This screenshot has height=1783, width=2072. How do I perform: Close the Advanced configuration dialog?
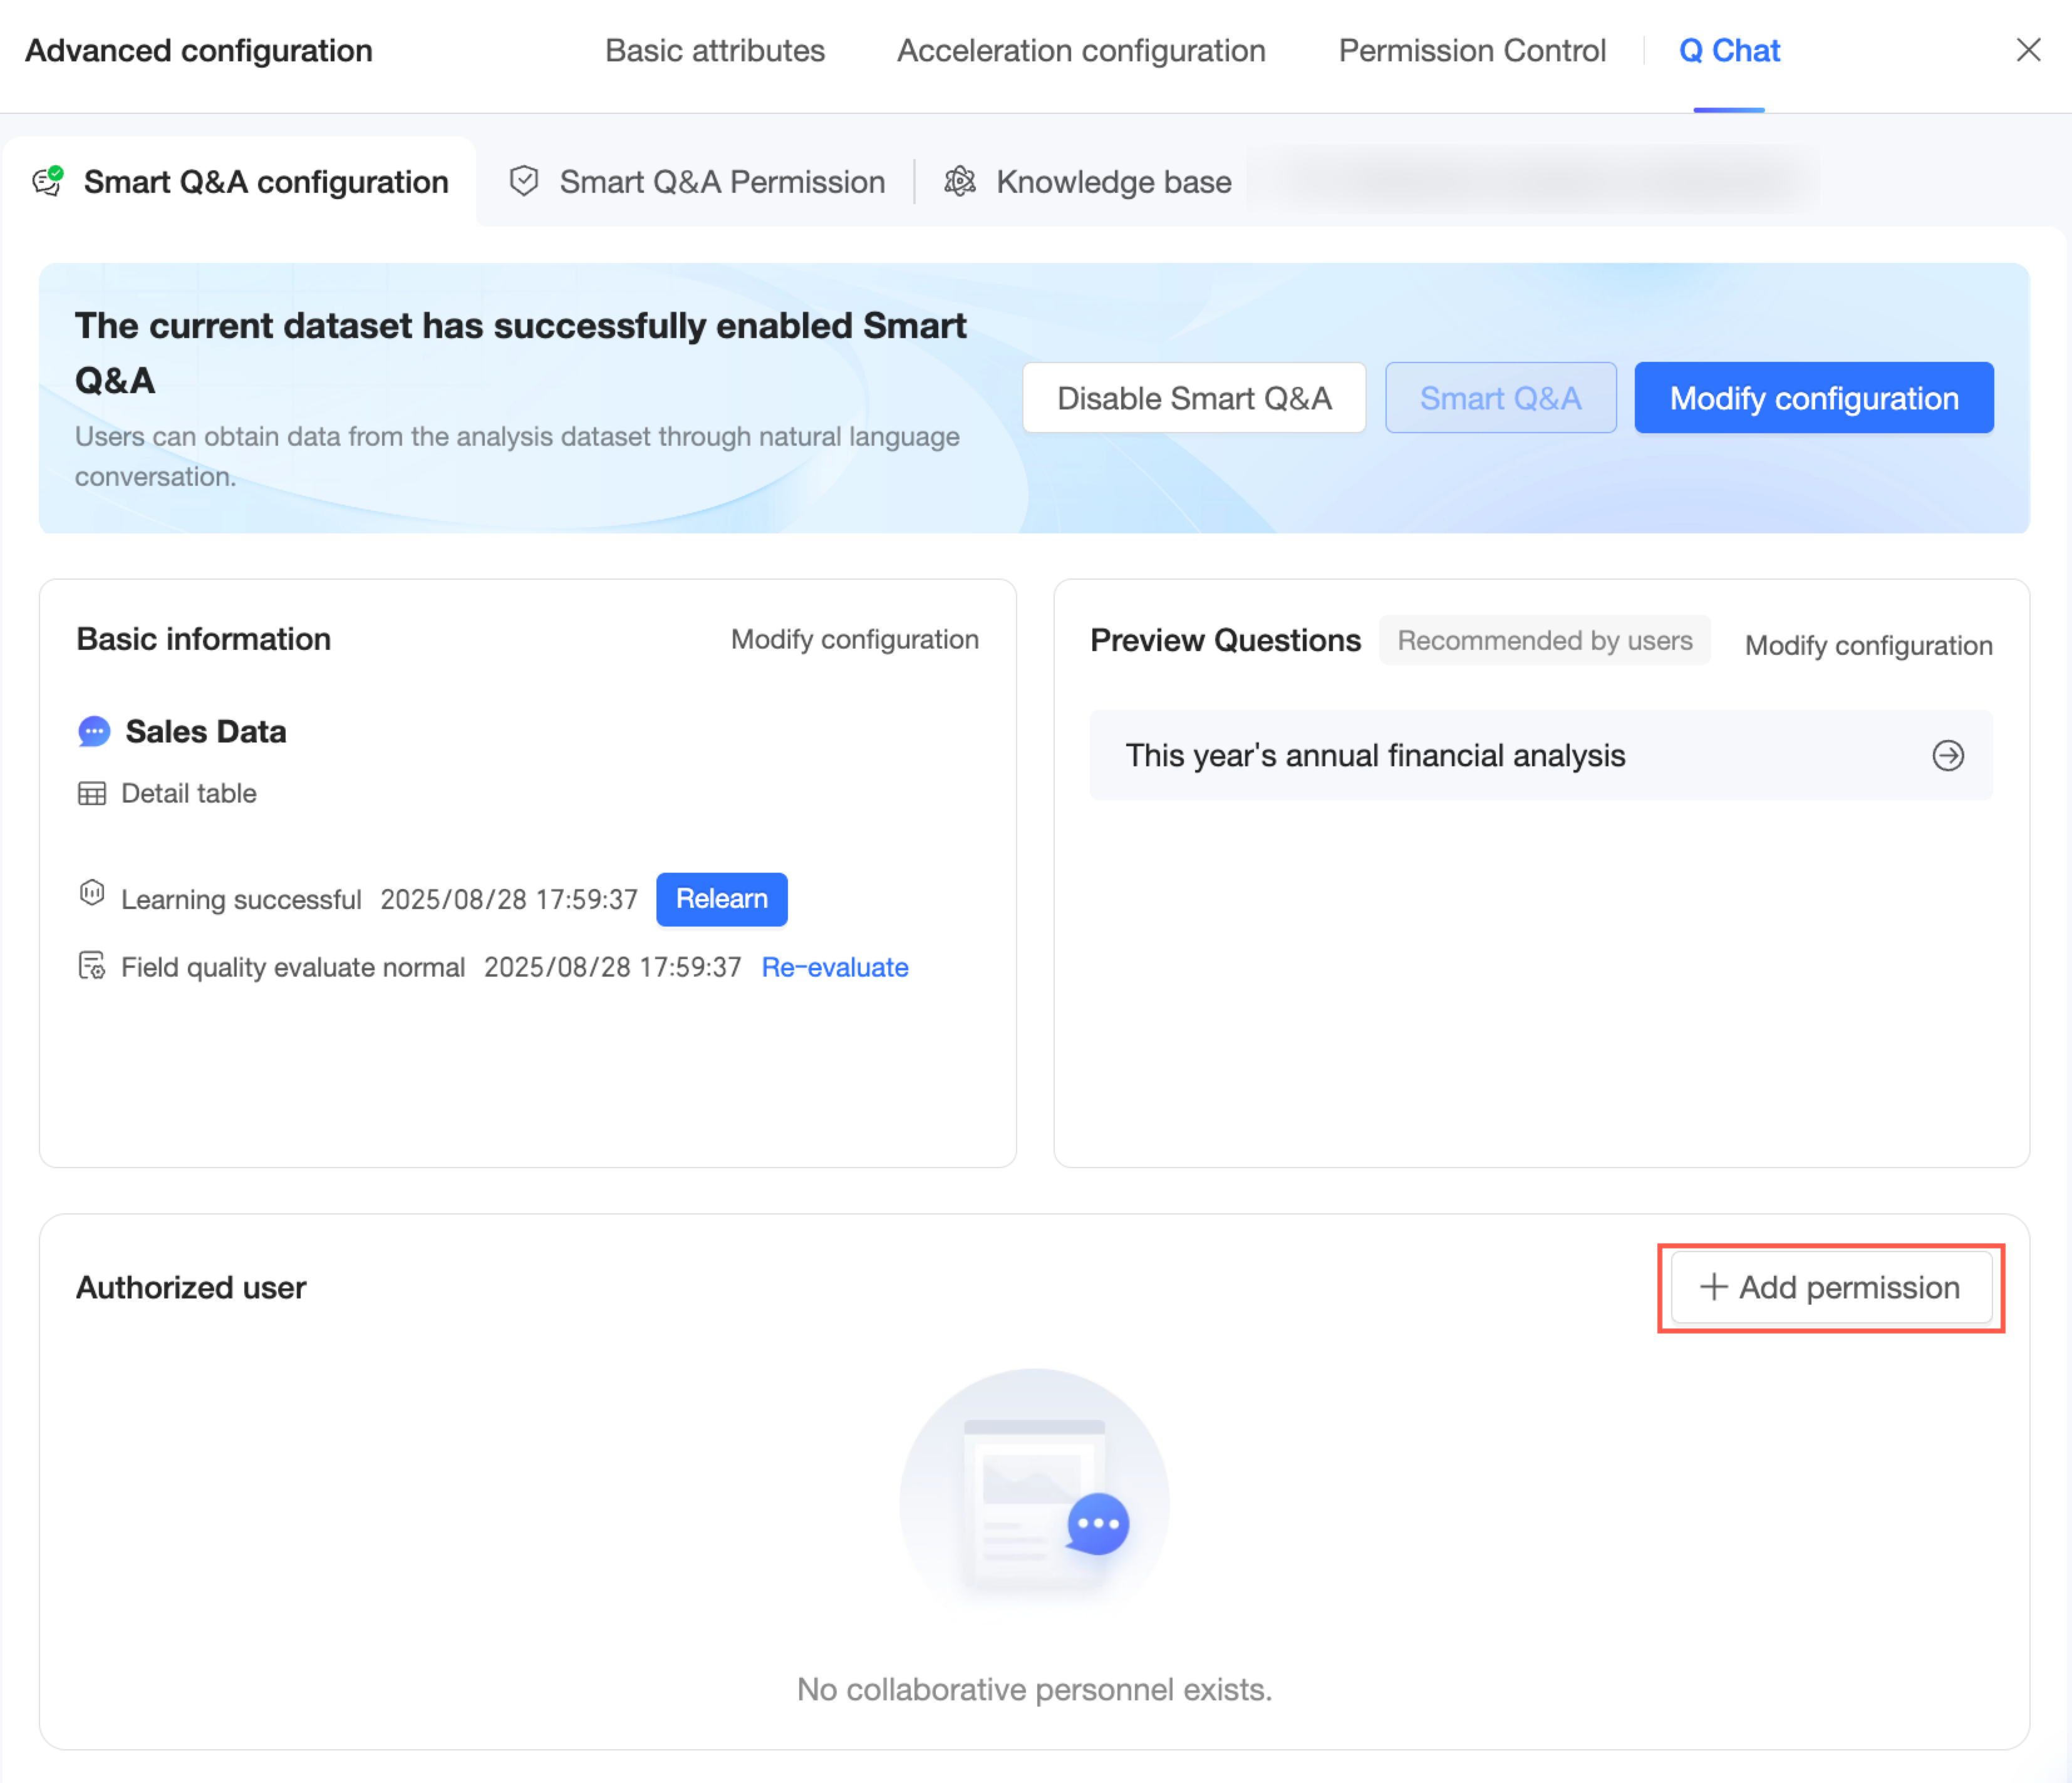pos(2027,50)
